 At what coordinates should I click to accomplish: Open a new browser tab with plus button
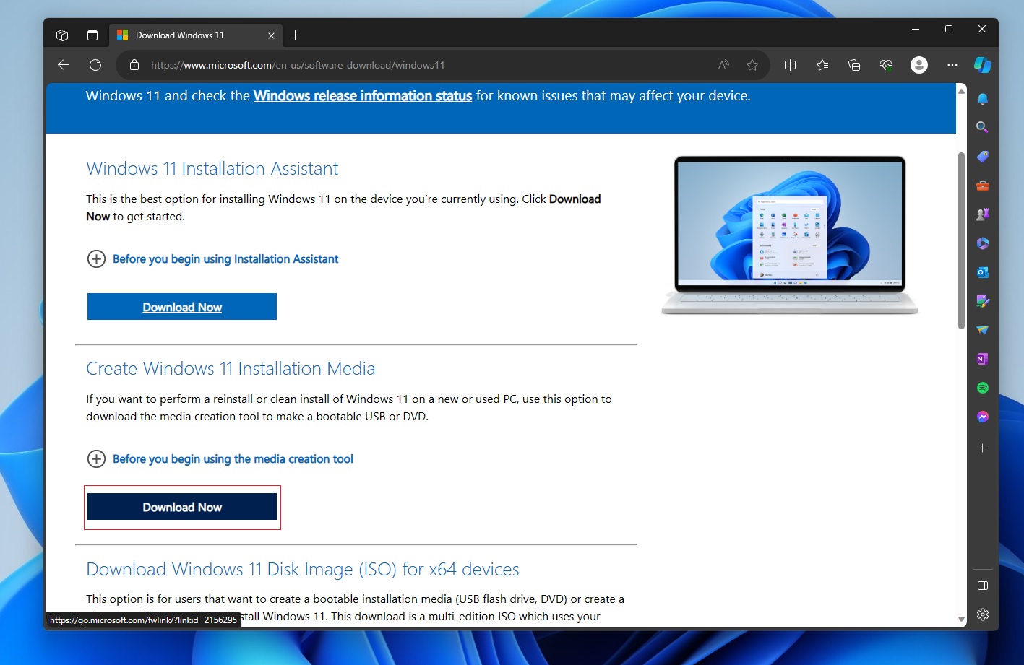pyautogui.click(x=295, y=34)
